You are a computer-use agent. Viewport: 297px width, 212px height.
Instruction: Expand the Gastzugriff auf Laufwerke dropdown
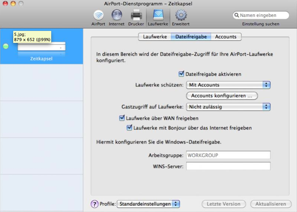229,107
